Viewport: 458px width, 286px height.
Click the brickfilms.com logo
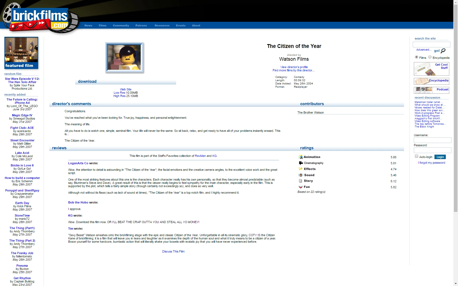41,19
